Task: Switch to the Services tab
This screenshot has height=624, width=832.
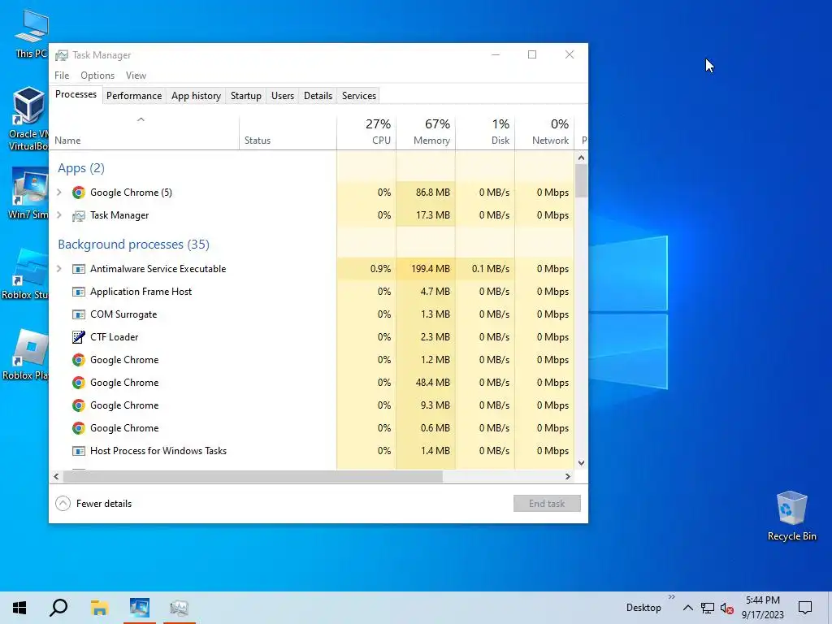Action: [x=358, y=96]
